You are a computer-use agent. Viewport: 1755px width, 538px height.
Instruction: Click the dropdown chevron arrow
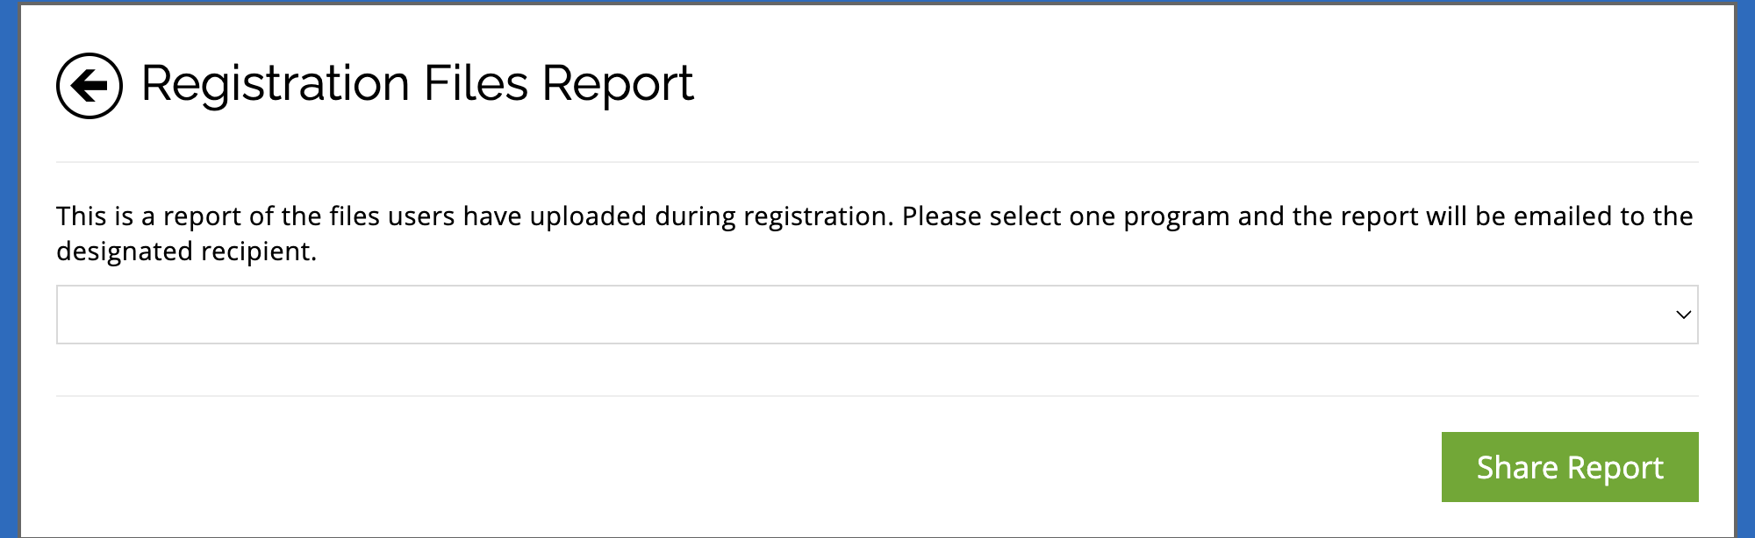[1683, 315]
